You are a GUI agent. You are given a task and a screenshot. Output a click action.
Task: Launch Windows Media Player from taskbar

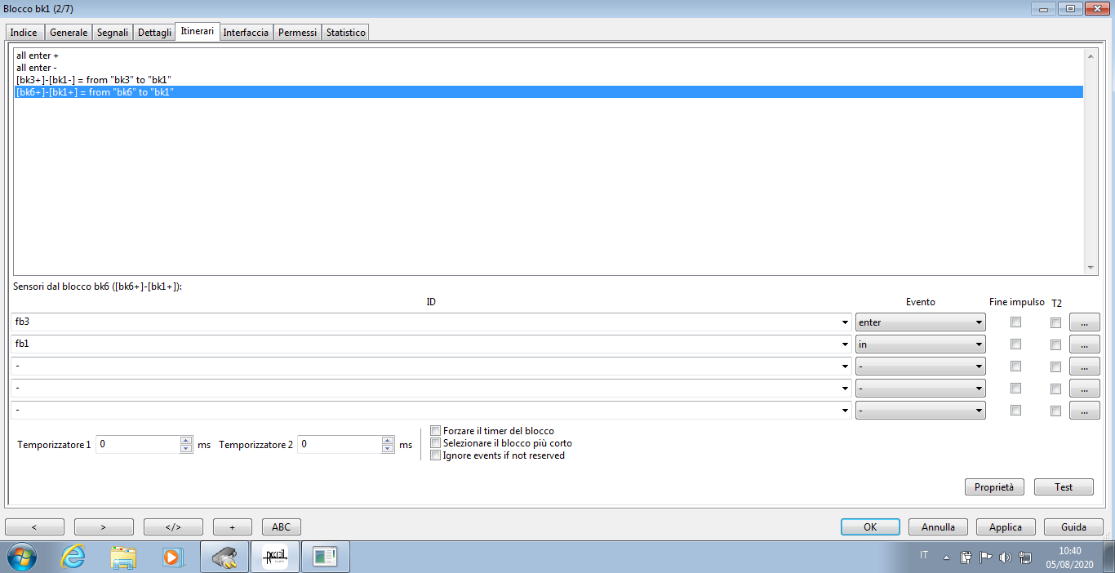point(172,557)
